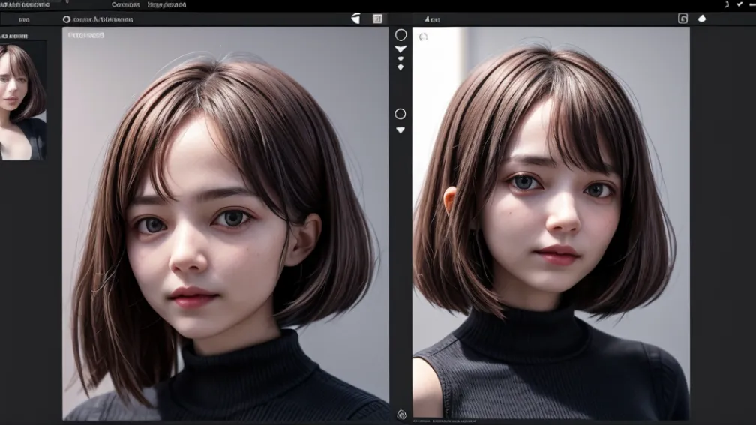The width and height of the screenshot is (756, 425).
Task: Click the left portrait image with side-parted bob
Action: [x=226, y=223]
